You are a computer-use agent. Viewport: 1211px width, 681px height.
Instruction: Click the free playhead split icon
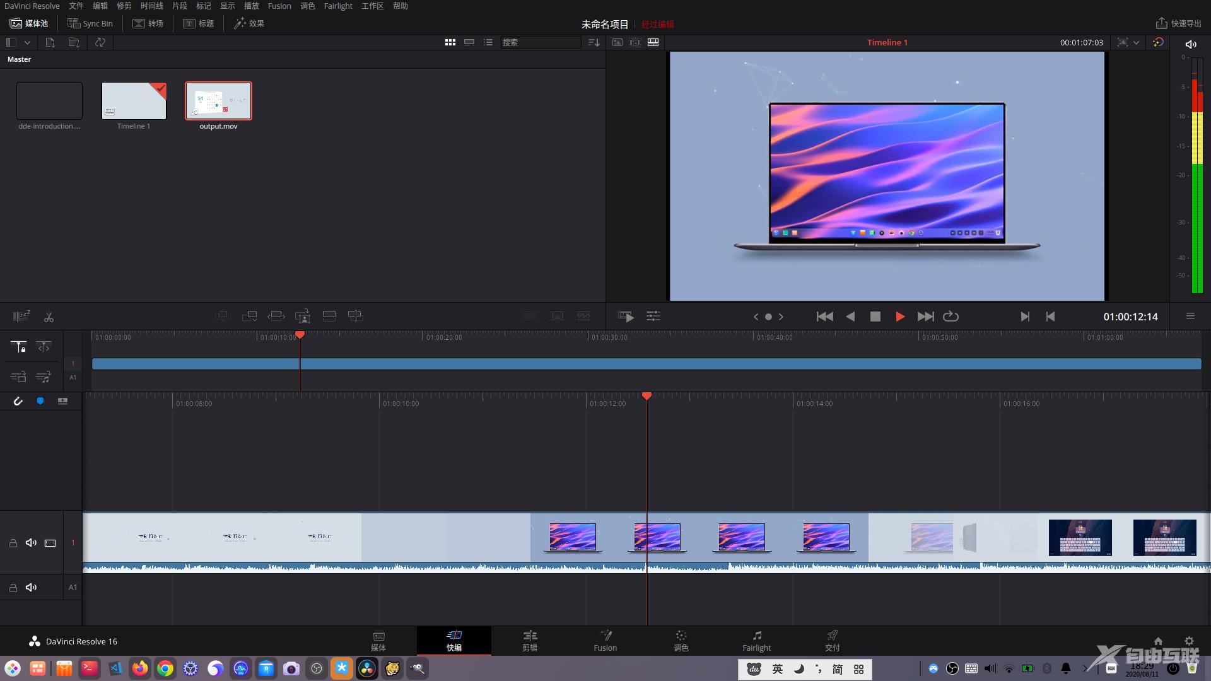(x=44, y=347)
